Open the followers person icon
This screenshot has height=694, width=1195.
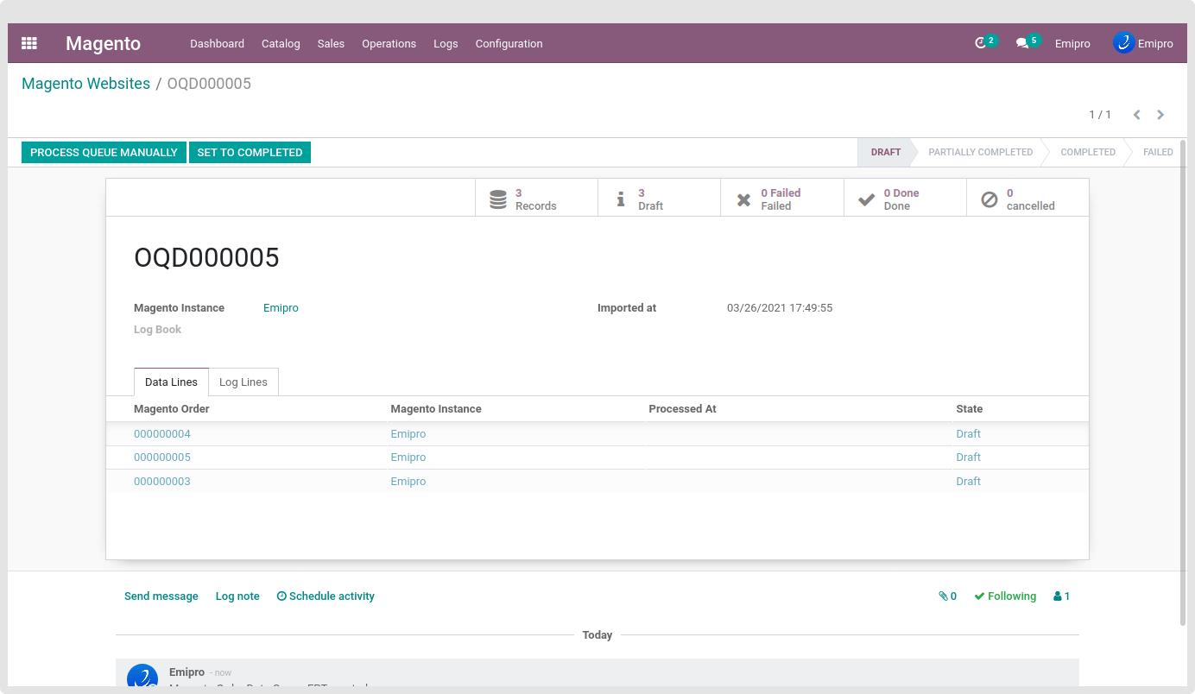pyautogui.click(x=1061, y=596)
